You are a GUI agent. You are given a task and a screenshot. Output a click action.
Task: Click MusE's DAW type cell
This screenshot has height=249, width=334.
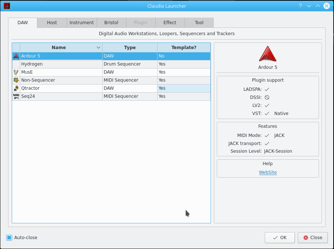pyautogui.click(x=130, y=72)
